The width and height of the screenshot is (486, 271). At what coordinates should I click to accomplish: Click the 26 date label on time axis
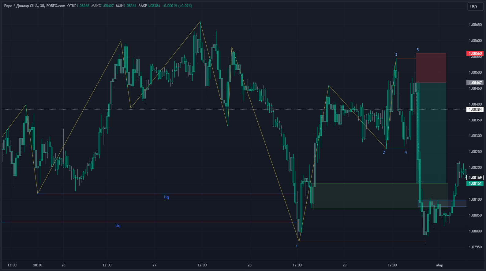coord(63,265)
